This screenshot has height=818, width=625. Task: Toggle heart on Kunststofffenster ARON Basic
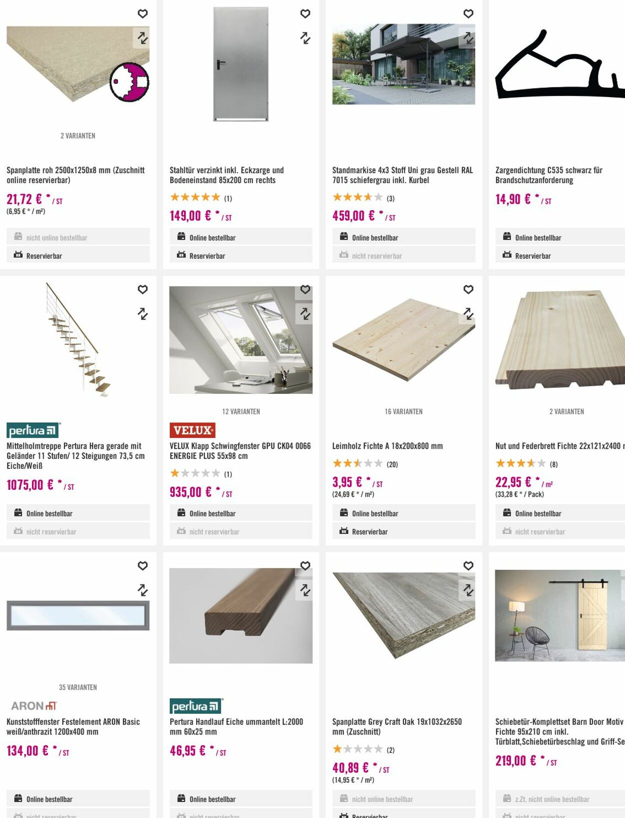coord(142,565)
